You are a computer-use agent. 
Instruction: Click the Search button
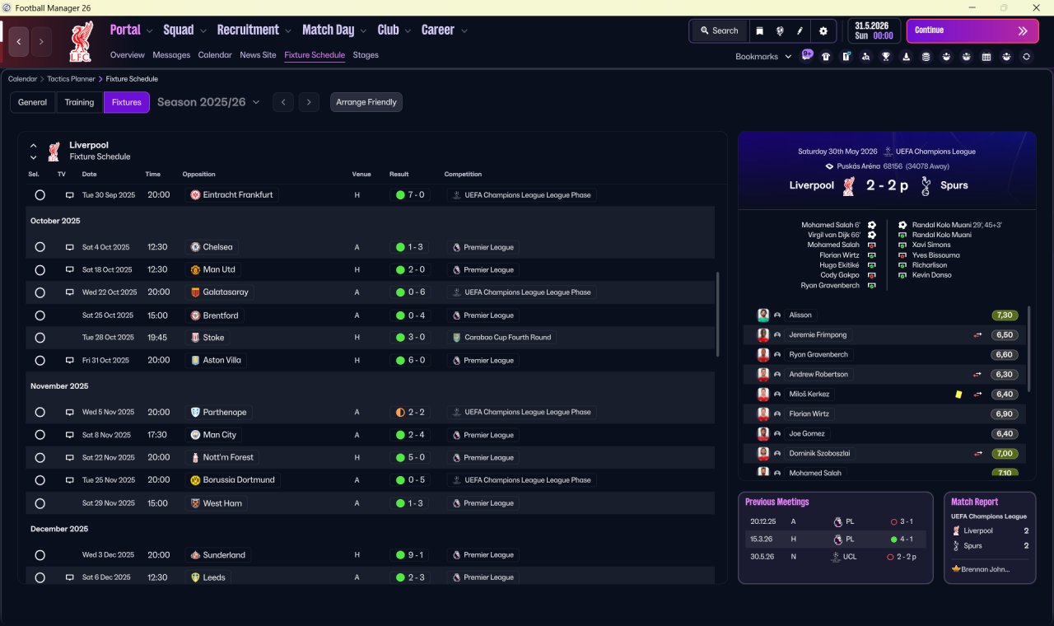pos(719,30)
